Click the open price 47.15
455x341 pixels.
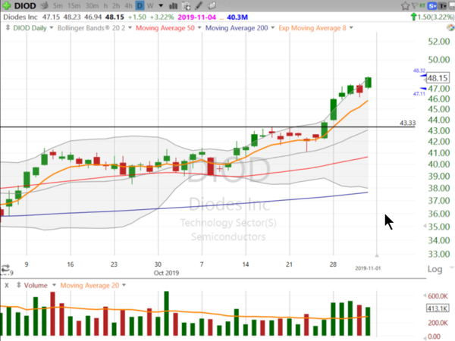tap(51, 17)
